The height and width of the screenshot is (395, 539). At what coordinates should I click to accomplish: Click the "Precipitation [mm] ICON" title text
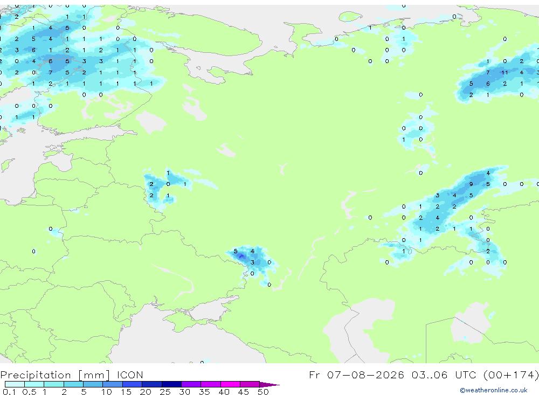coord(72,375)
